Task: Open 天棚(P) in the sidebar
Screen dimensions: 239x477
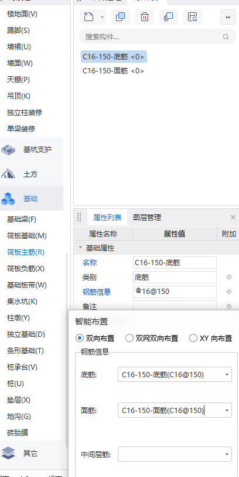Action: [18, 80]
